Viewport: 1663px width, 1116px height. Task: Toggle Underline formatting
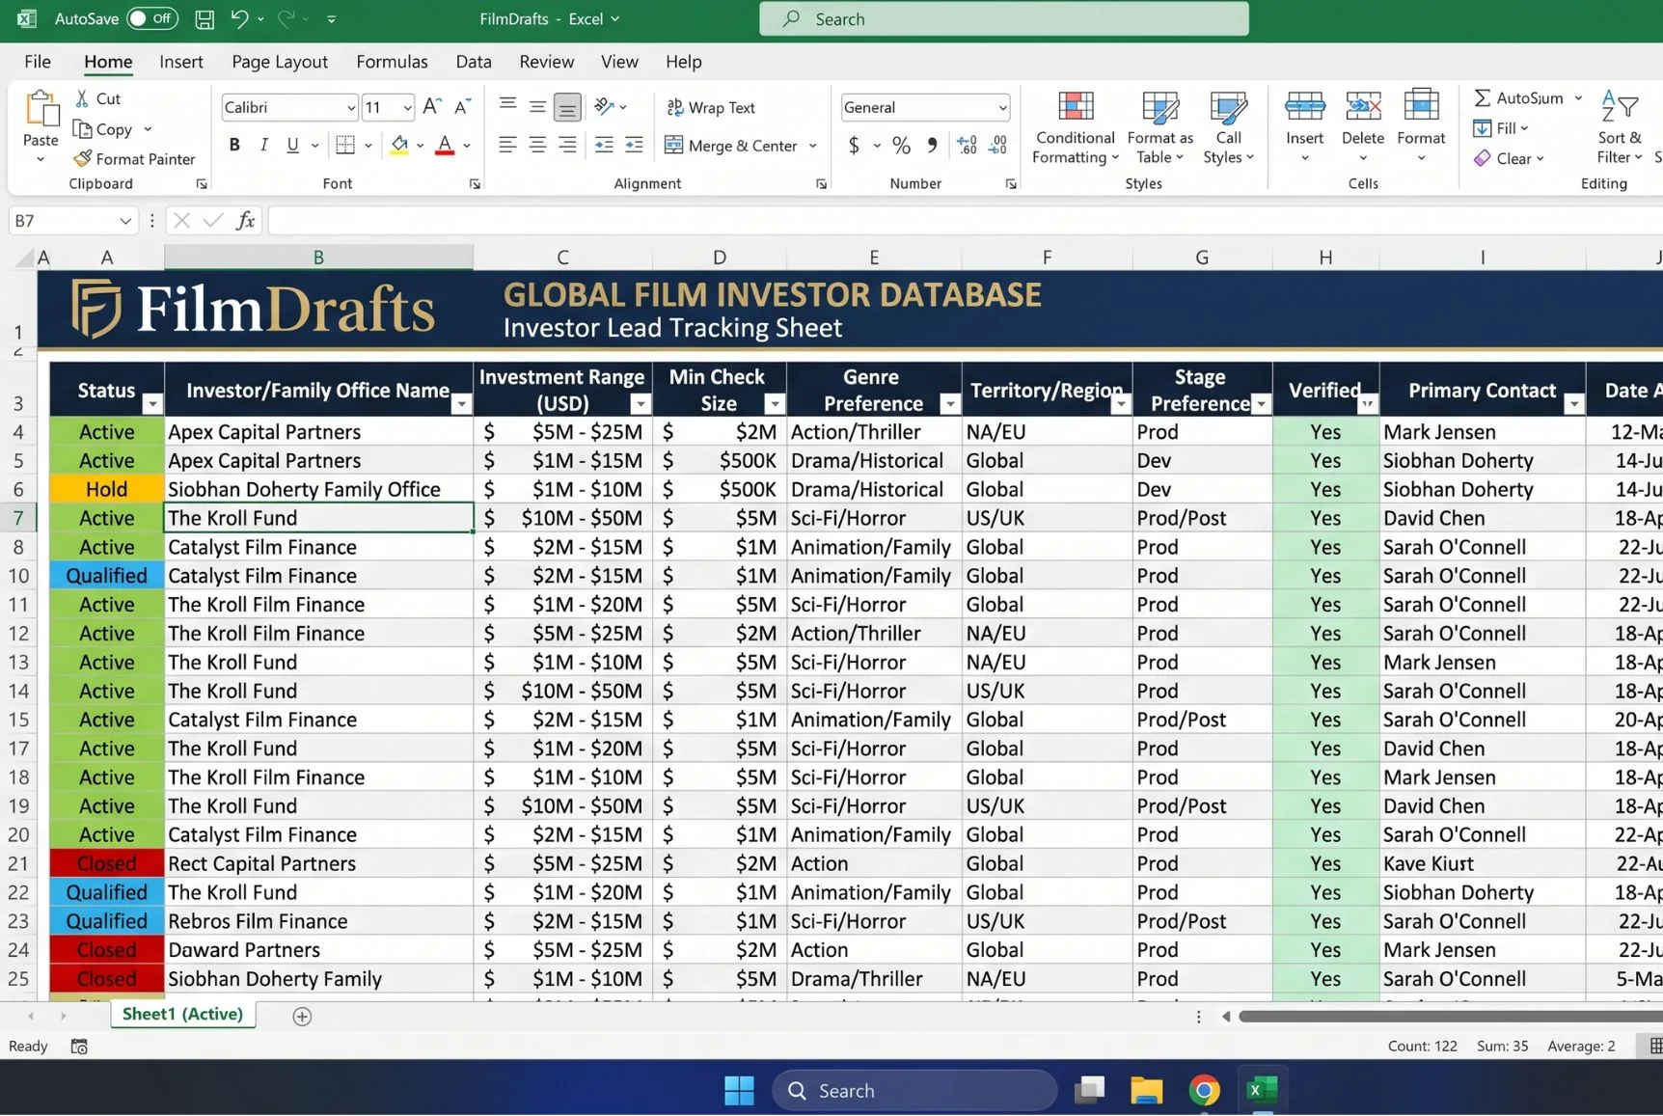(x=292, y=145)
